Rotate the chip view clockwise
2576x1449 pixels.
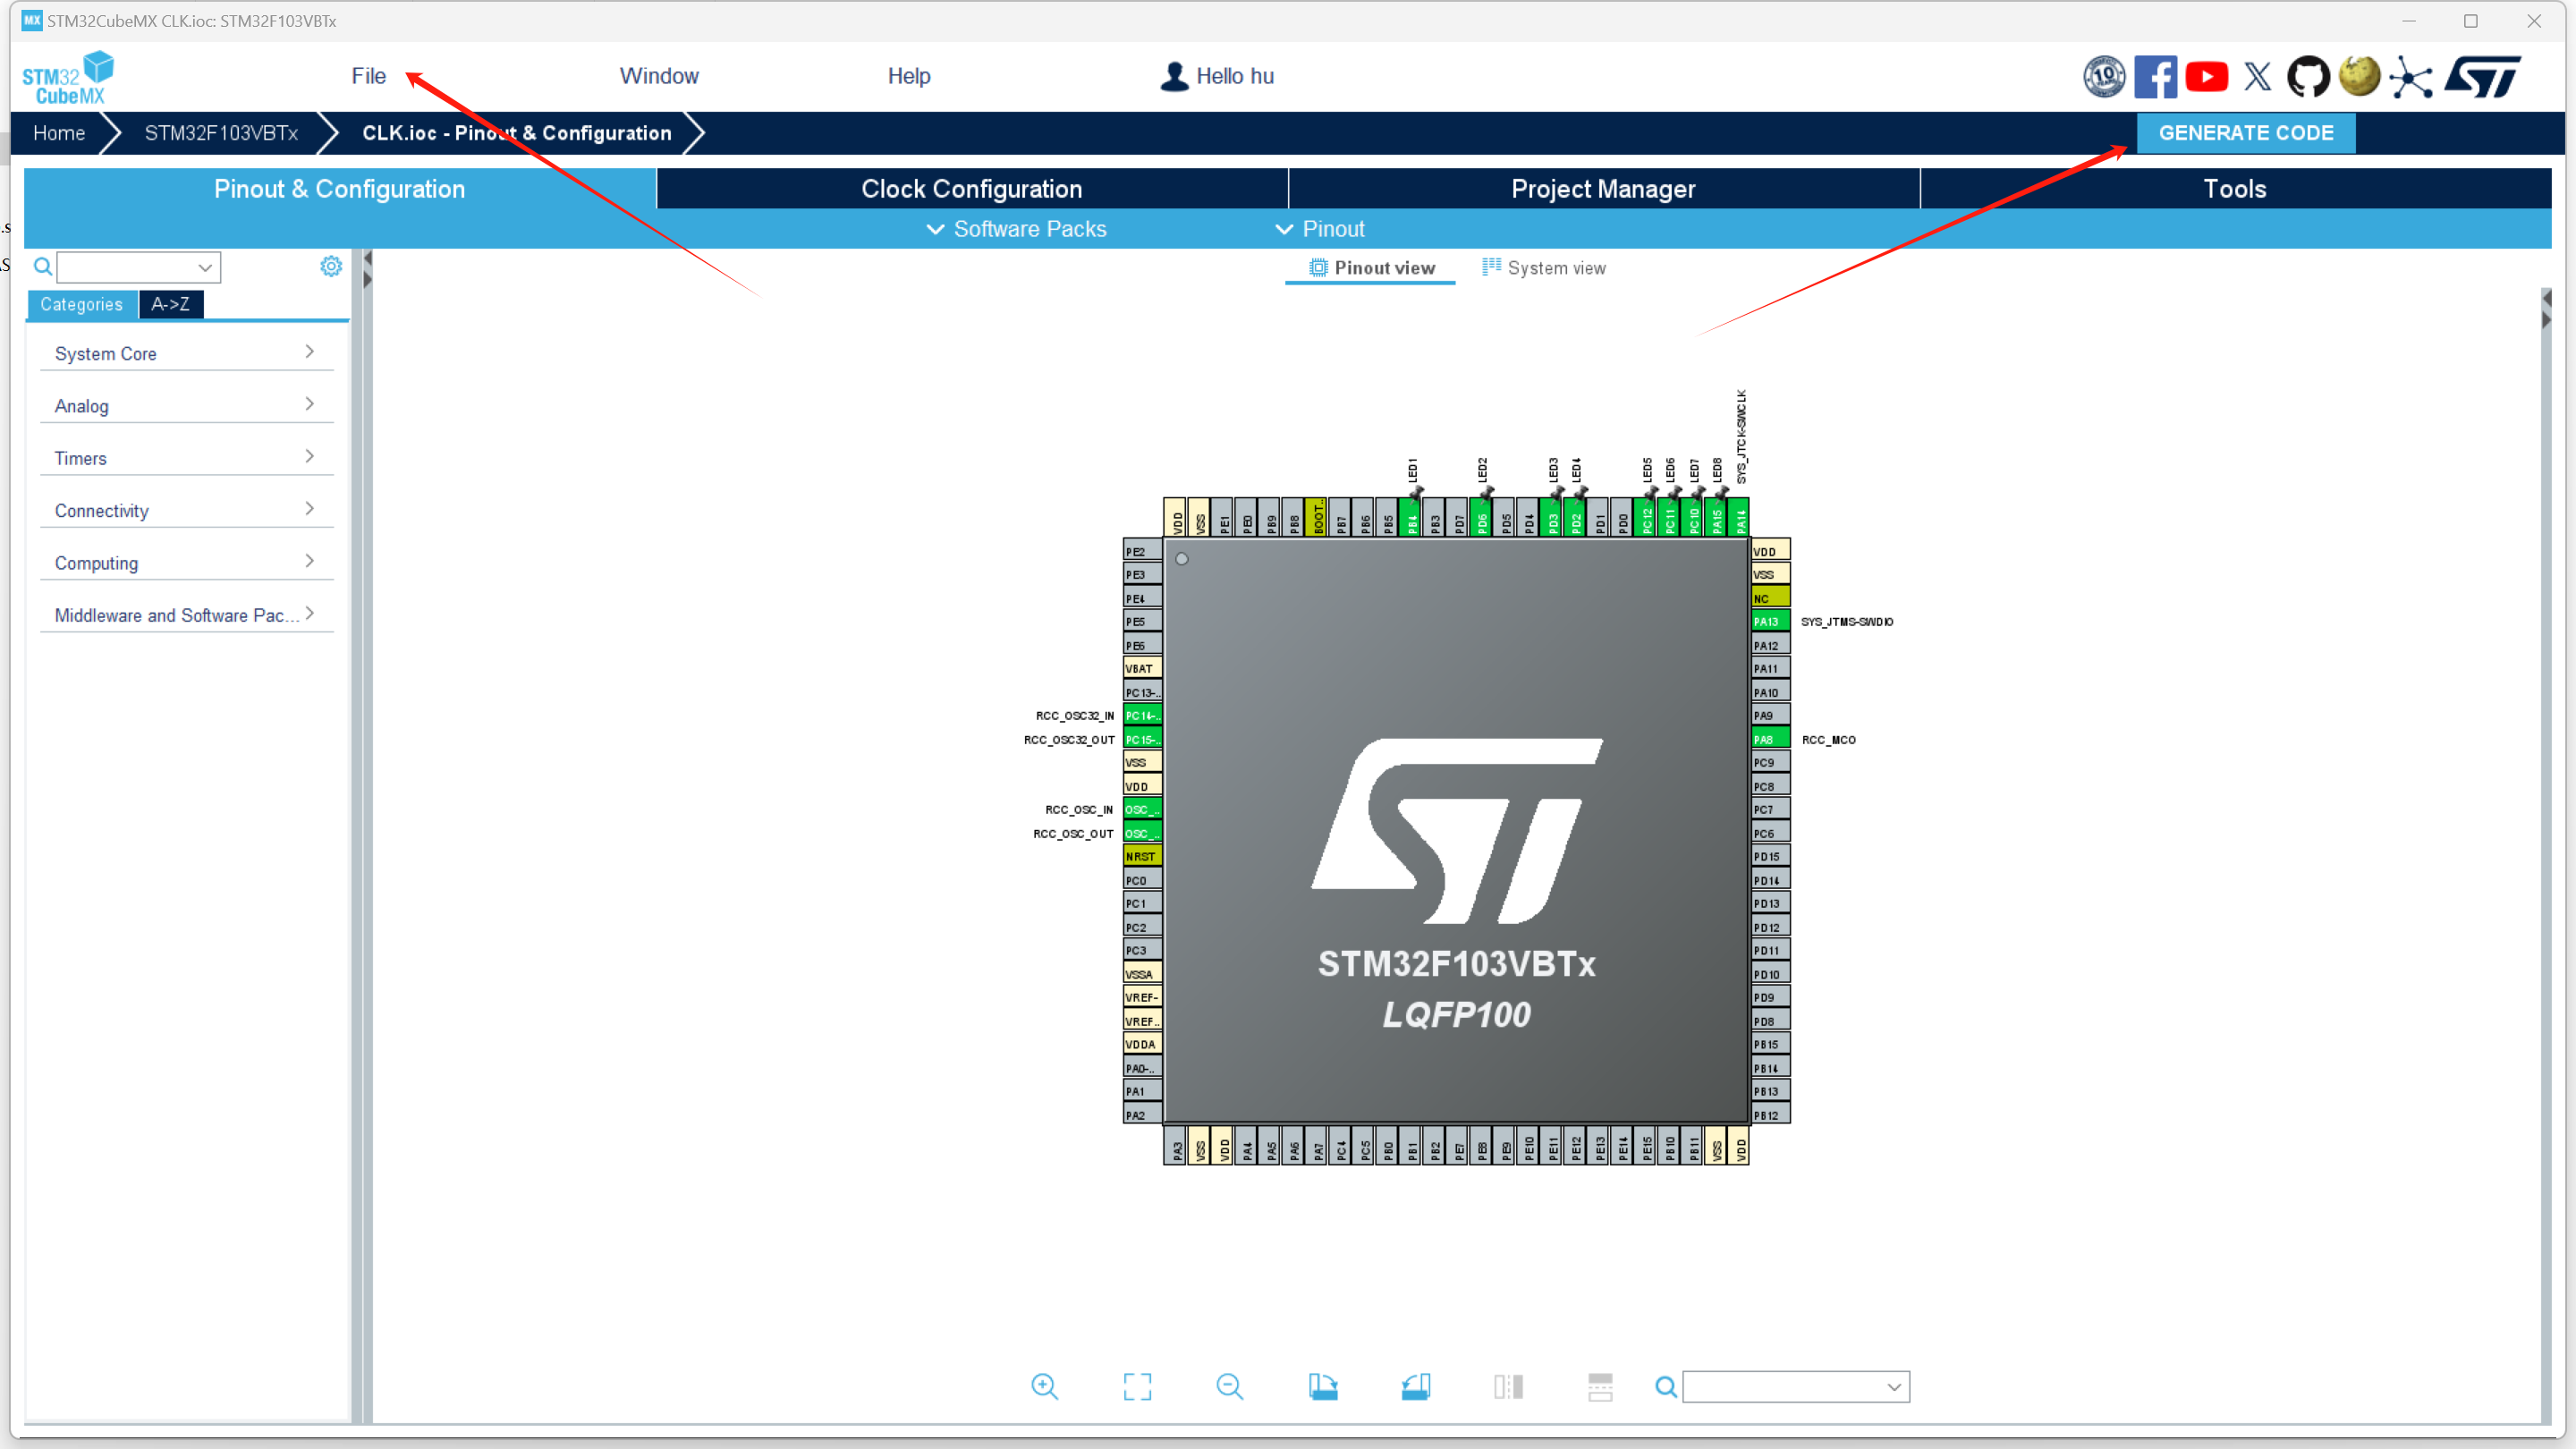pos(1322,1386)
